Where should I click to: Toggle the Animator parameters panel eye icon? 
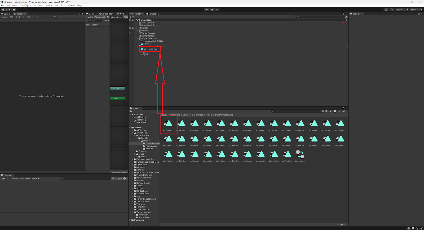point(108,17)
